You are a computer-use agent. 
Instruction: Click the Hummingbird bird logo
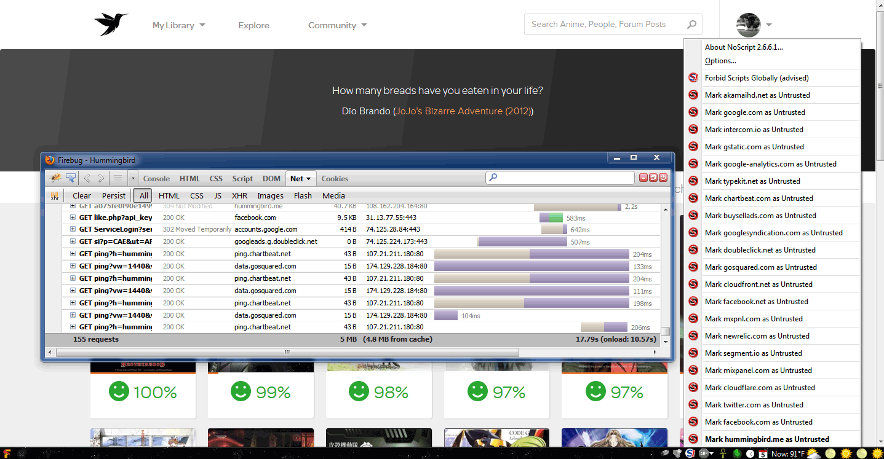click(x=111, y=25)
